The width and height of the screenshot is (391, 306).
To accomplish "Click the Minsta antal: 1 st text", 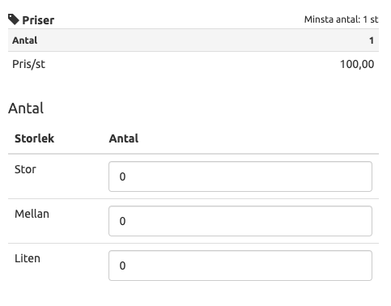I will coord(342,19).
